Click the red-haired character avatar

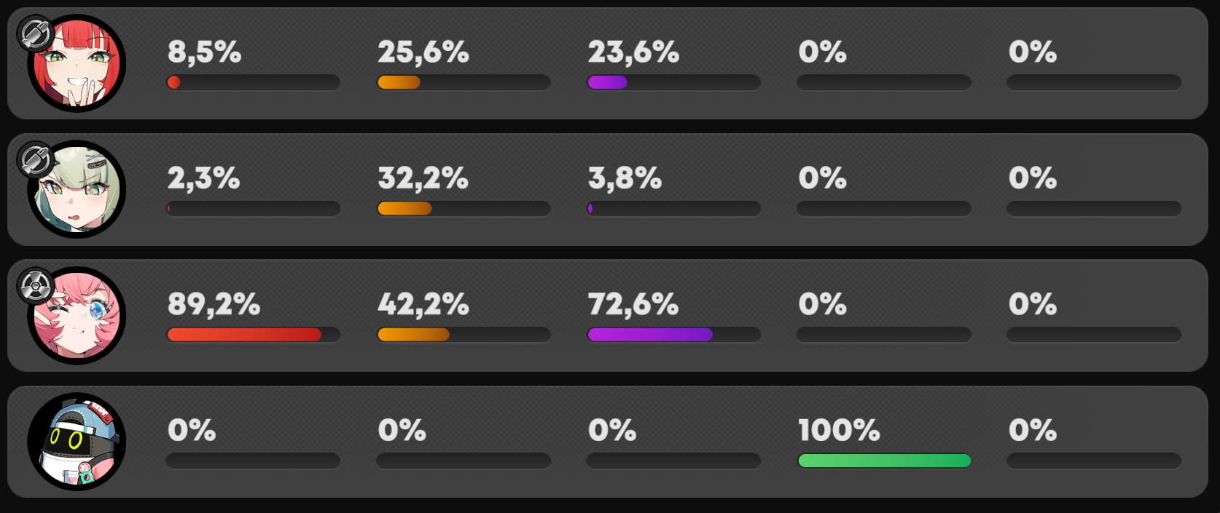pyautogui.click(x=77, y=63)
